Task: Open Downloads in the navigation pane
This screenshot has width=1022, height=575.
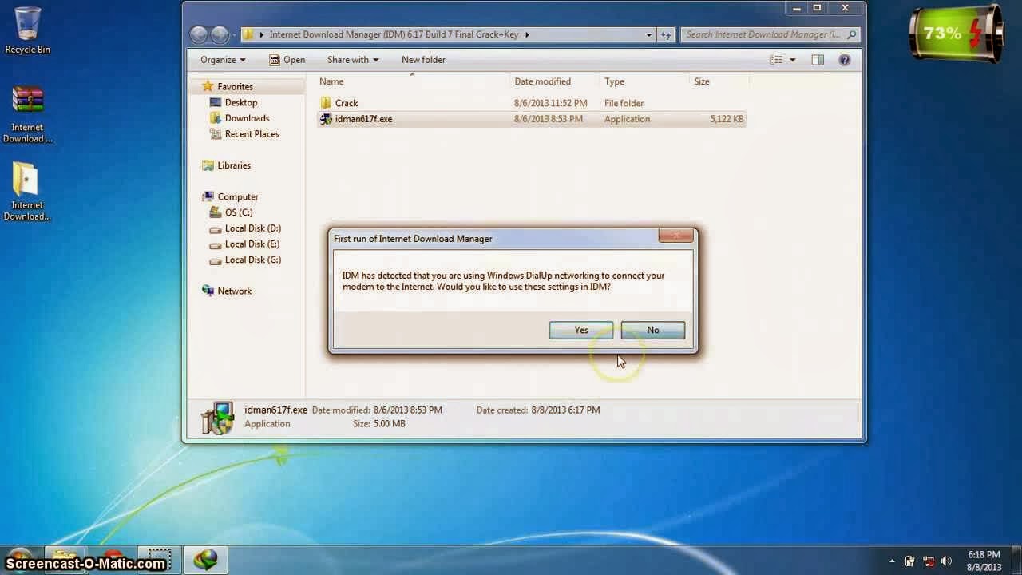Action: 247,118
